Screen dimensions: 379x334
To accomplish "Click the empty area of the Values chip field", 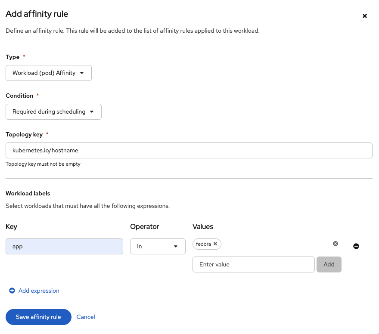I will coord(276,244).
